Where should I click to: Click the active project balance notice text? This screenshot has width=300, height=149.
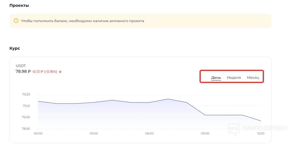pos(82,21)
